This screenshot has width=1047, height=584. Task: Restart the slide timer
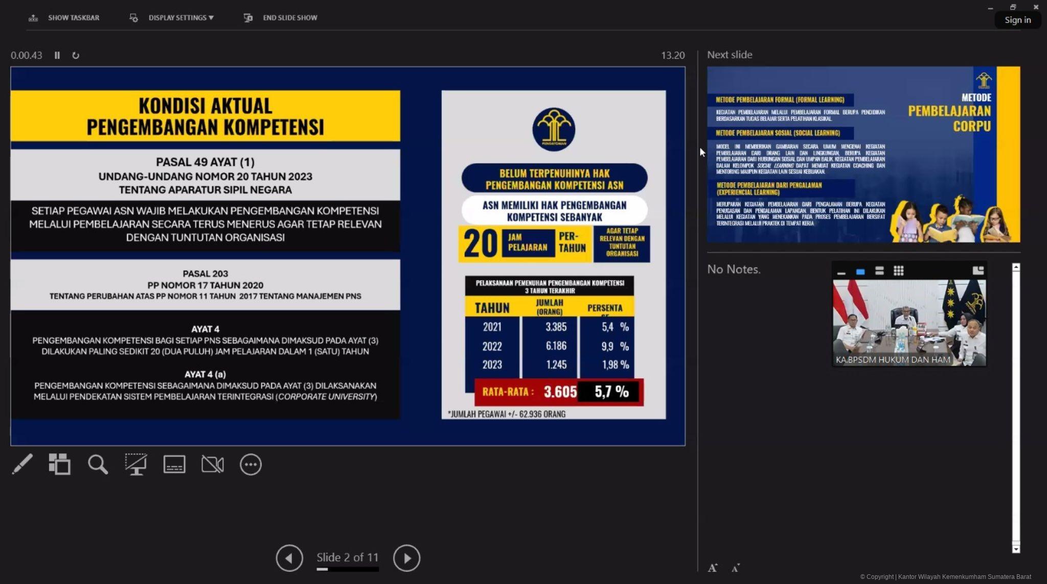point(76,55)
